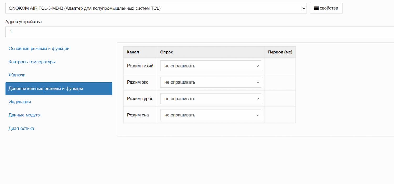The height and width of the screenshot is (184, 394).
Task: Click the period cell for Режим эко
Action: [x=280, y=82]
